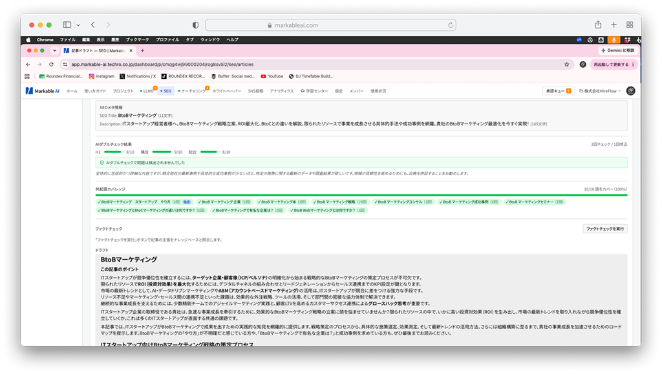Close the 記事ドラフト — SEO tab

pyautogui.click(x=131, y=50)
